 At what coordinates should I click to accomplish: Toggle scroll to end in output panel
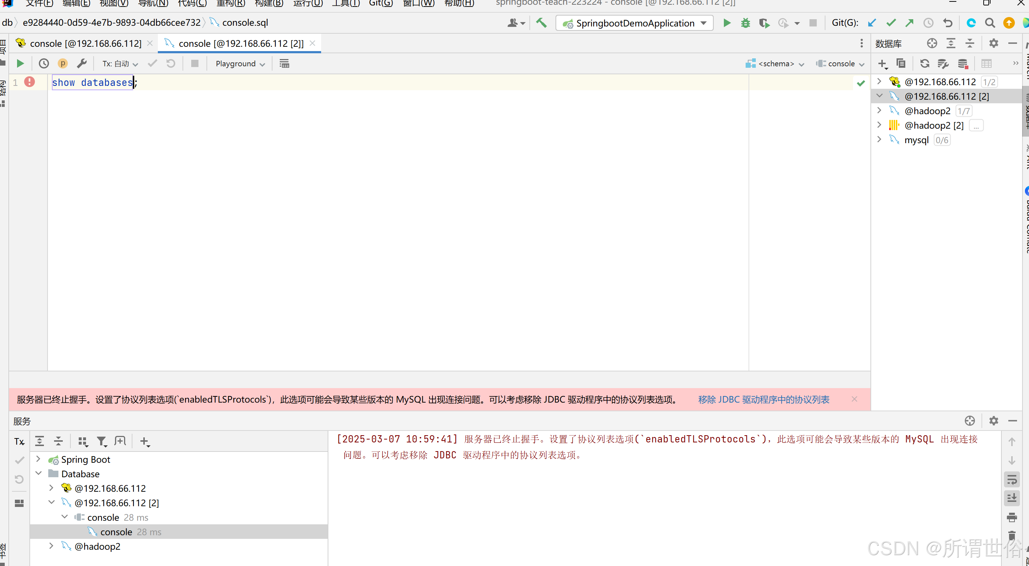[x=1012, y=498]
